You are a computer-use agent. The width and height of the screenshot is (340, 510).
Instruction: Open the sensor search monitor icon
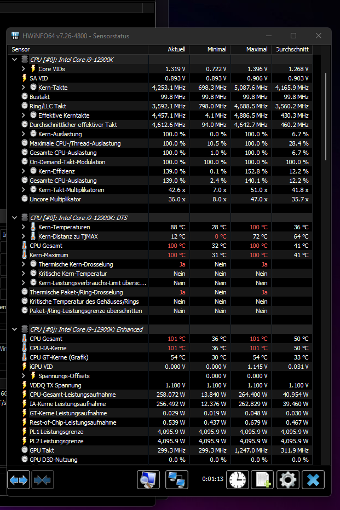[x=148, y=480]
